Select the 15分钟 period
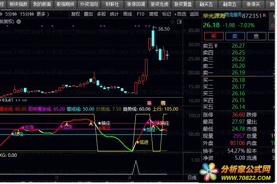The height and width of the screenshot is (184, 277). pyautogui.click(x=27, y=14)
